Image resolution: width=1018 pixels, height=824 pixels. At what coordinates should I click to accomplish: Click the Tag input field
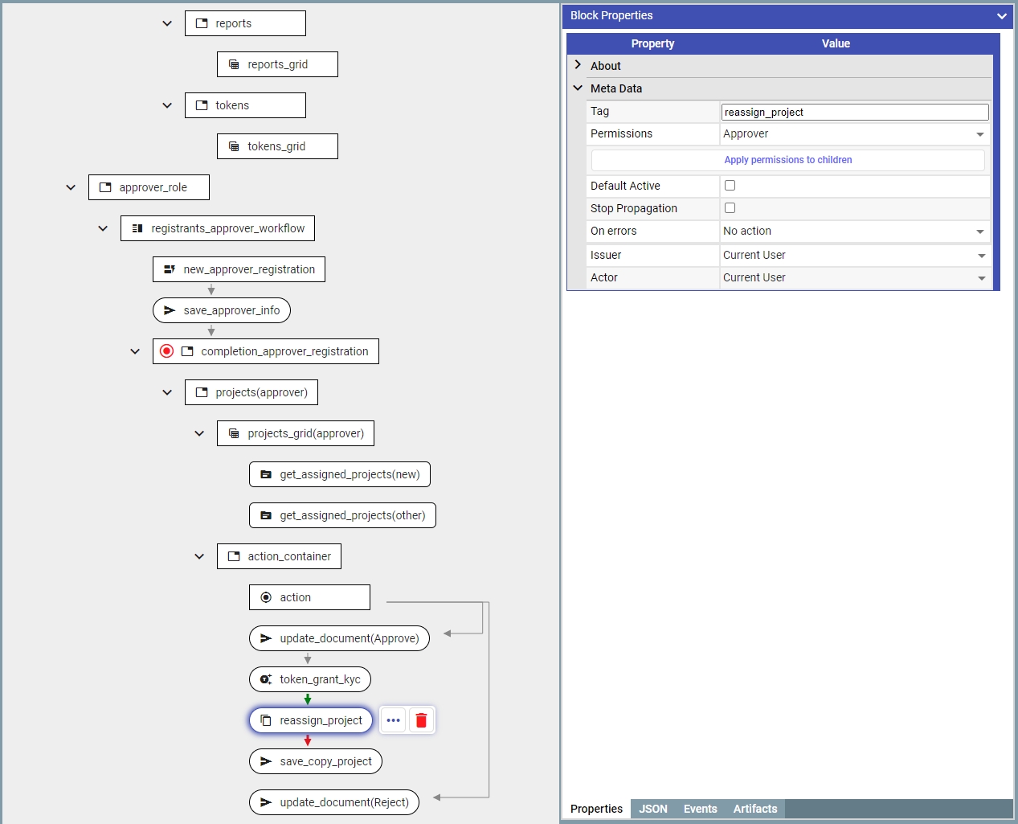coord(854,113)
